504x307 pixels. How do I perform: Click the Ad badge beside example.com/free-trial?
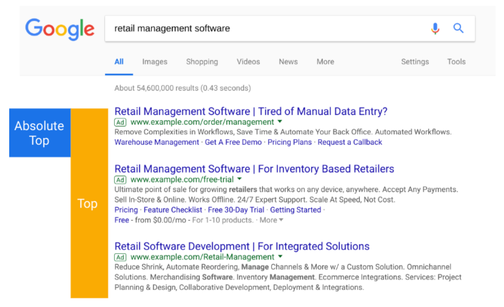point(120,180)
